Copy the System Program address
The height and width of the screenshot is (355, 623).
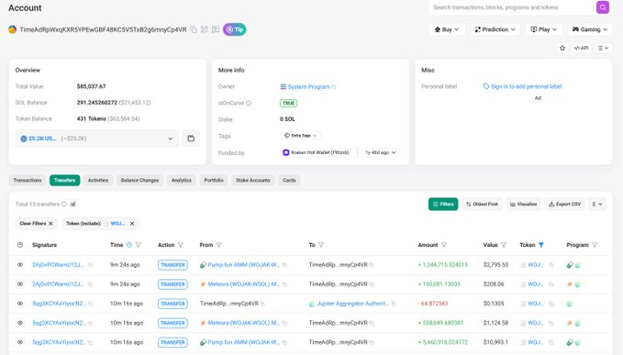(x=334, y=87)
